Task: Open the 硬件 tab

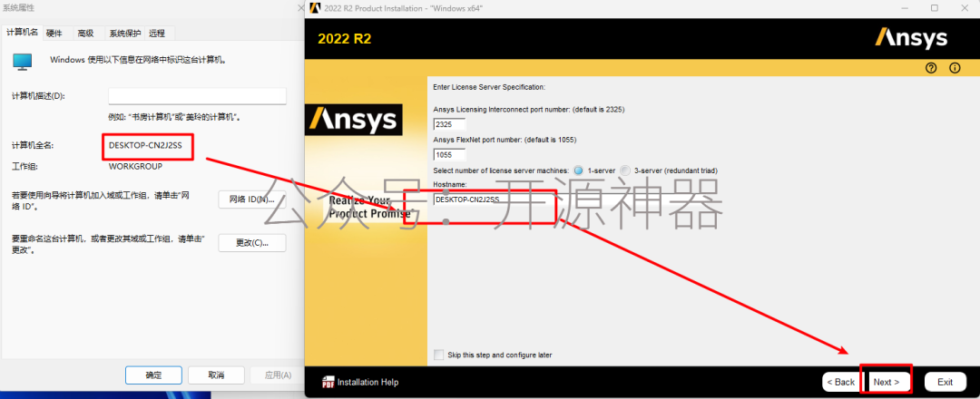Action: [54, 33]
